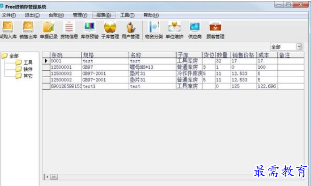The width and height of the screenshot is (311, 186).
Task: Sort by the 名称 column header
Action: pyautogui.click(x=153, y=55)
